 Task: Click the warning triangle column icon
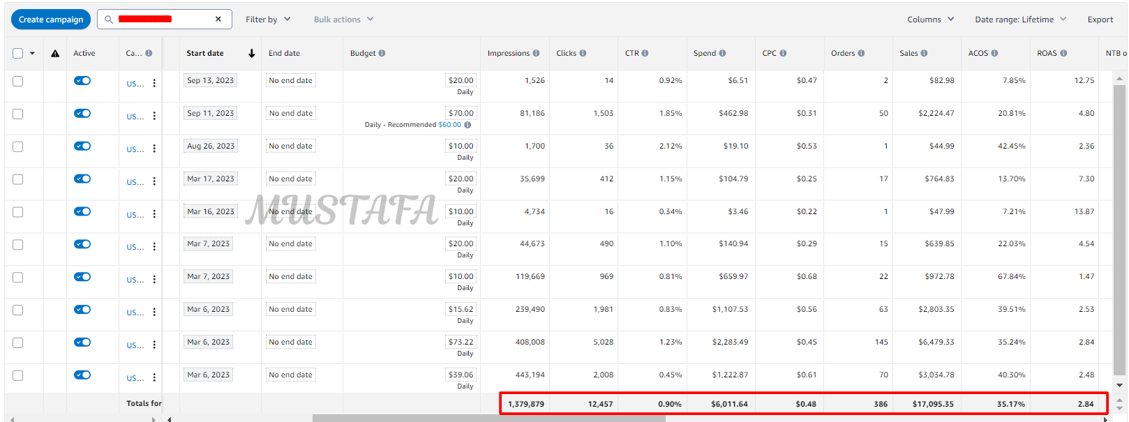(55, 54)
